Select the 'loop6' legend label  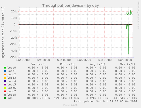point(12,88)
